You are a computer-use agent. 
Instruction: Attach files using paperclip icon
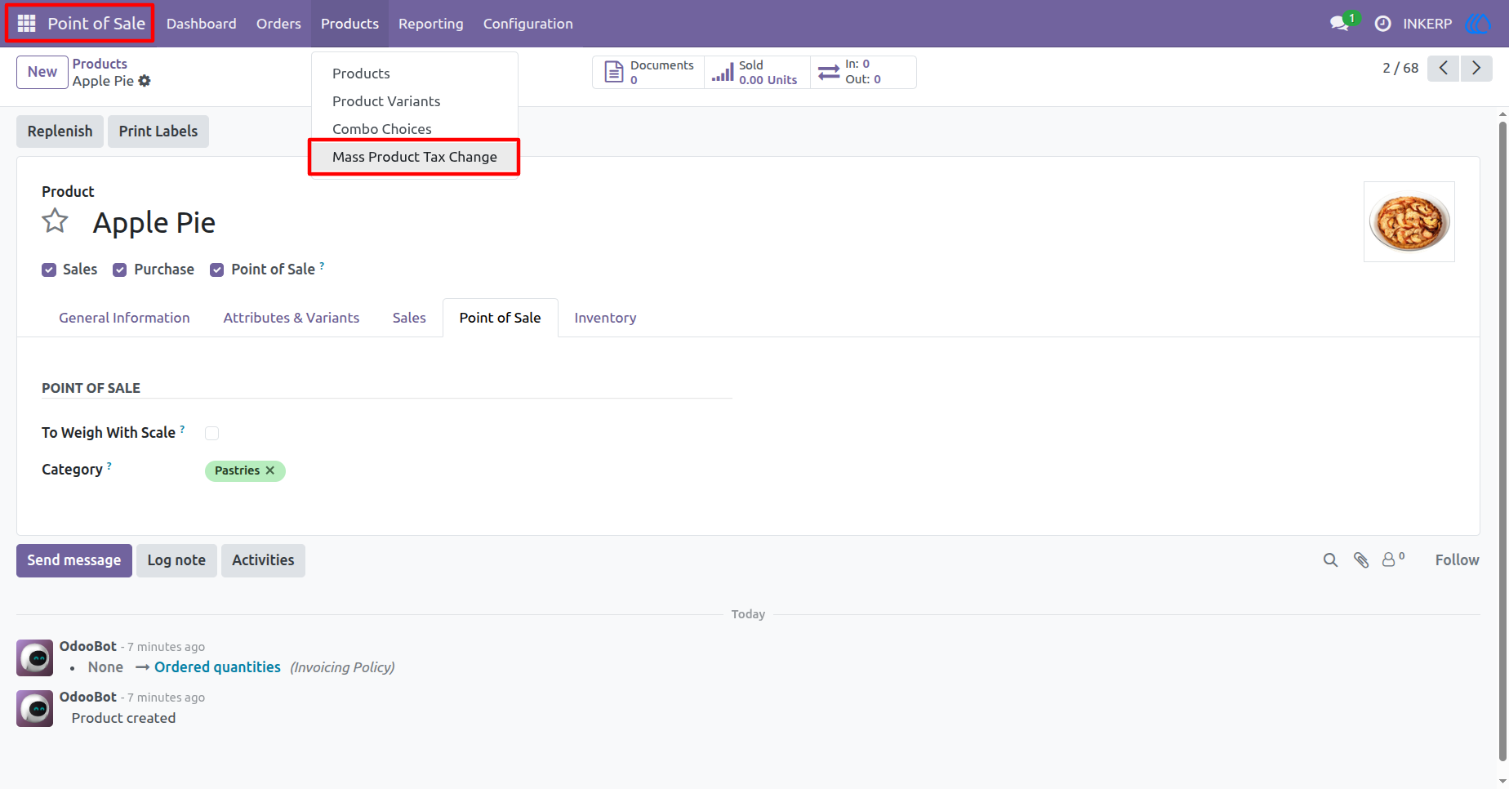coord(1360,560)
